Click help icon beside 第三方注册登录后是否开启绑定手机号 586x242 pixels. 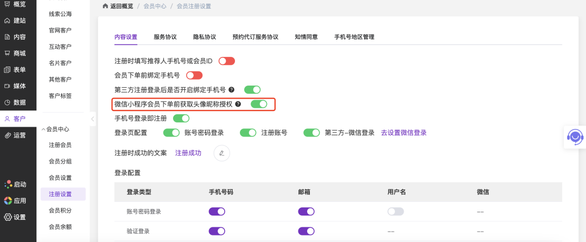(x=232, y=90)
